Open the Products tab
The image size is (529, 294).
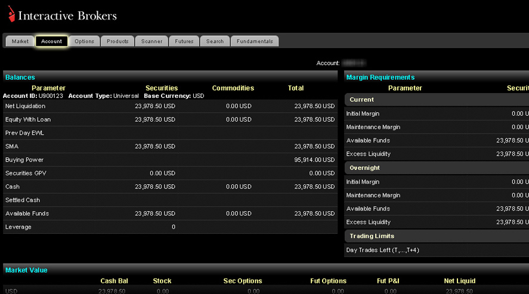pos(117,41)
